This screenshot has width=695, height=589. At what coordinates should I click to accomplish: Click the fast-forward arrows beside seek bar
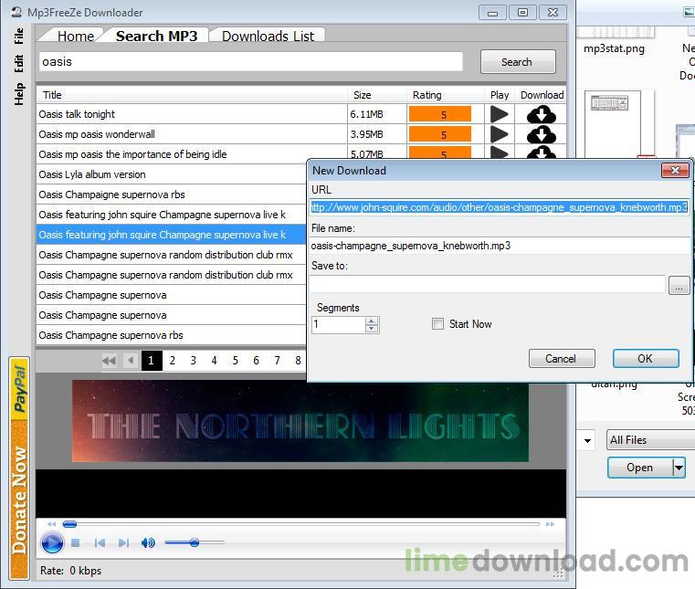[550, 524]
